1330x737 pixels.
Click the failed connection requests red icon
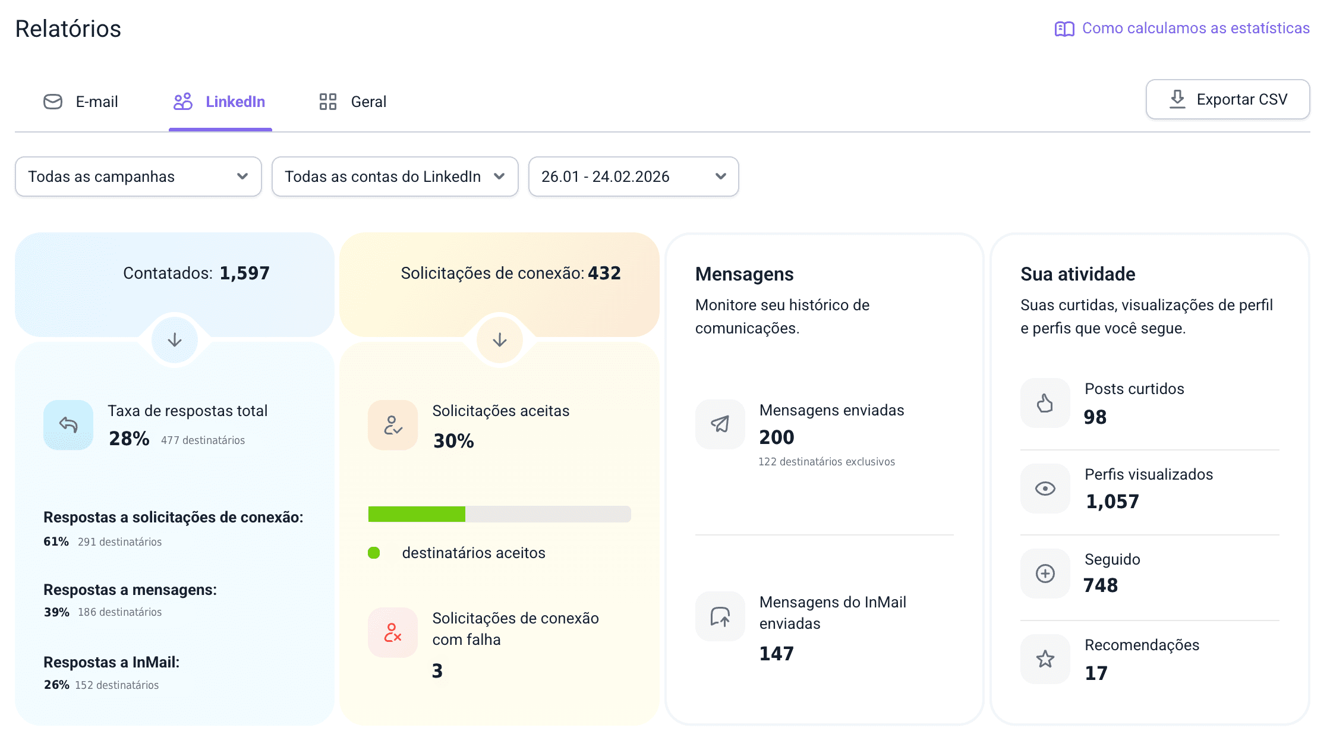pyautogui.click(x=393, y=632)
